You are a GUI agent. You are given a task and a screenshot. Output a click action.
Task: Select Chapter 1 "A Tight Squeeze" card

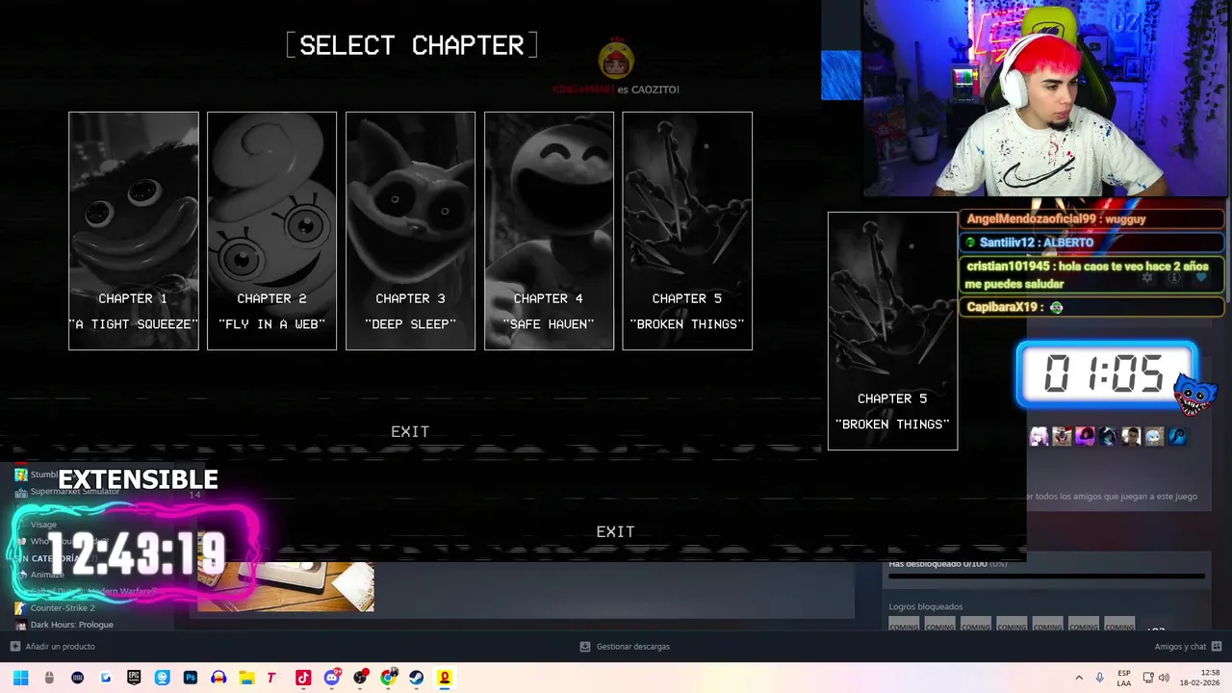134,231
